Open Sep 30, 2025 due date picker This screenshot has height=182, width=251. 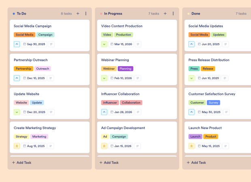(x=34, y=44)
